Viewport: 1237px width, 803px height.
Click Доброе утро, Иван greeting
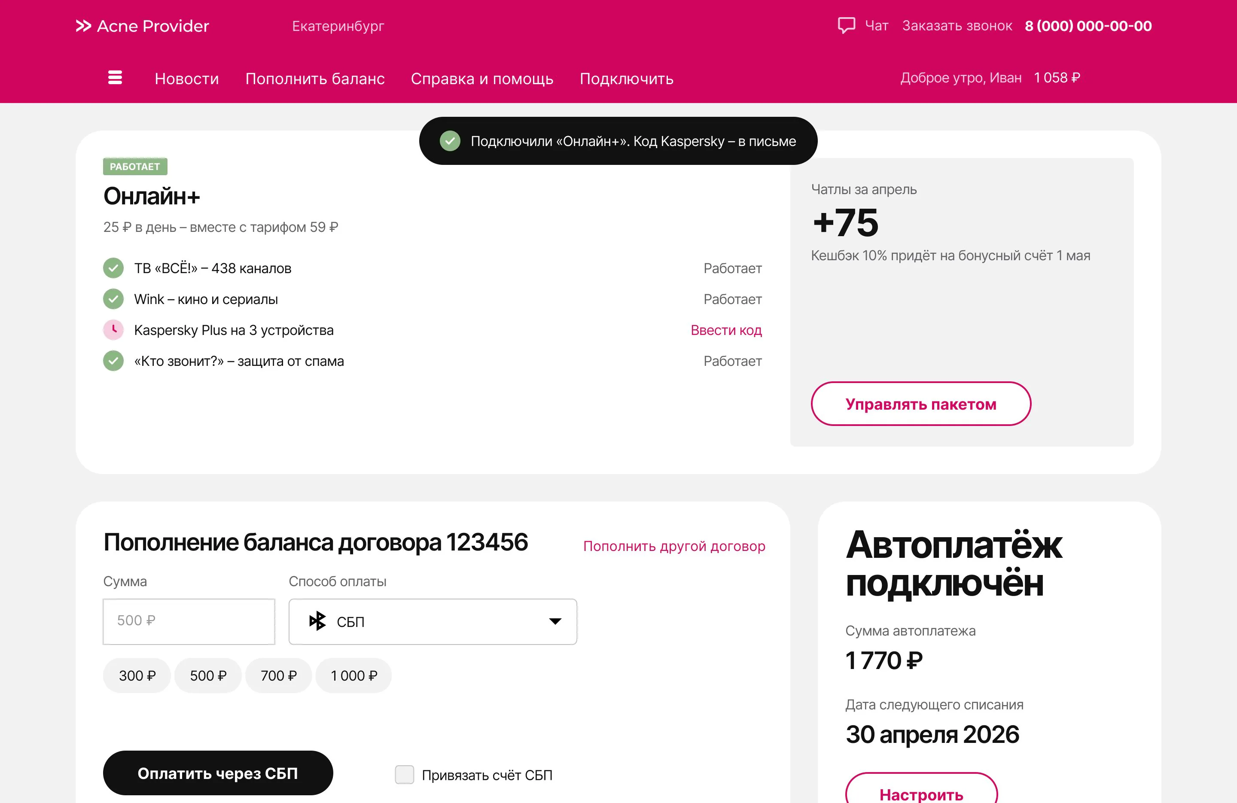960,78
